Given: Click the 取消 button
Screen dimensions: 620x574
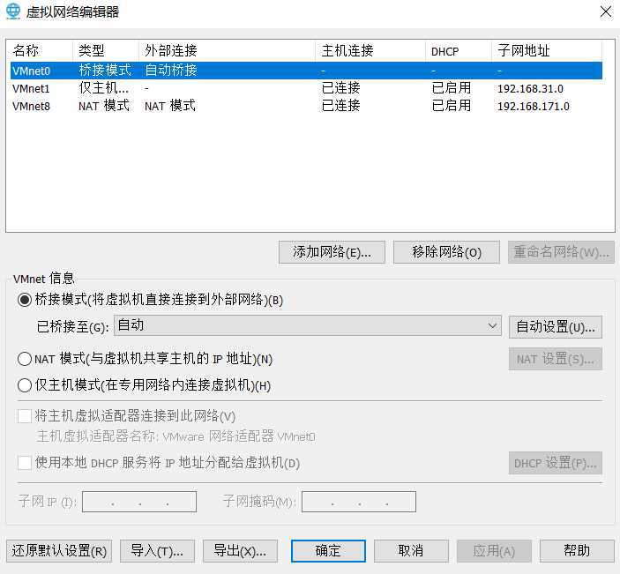Looking at the screenshot, I should [411, 551].
